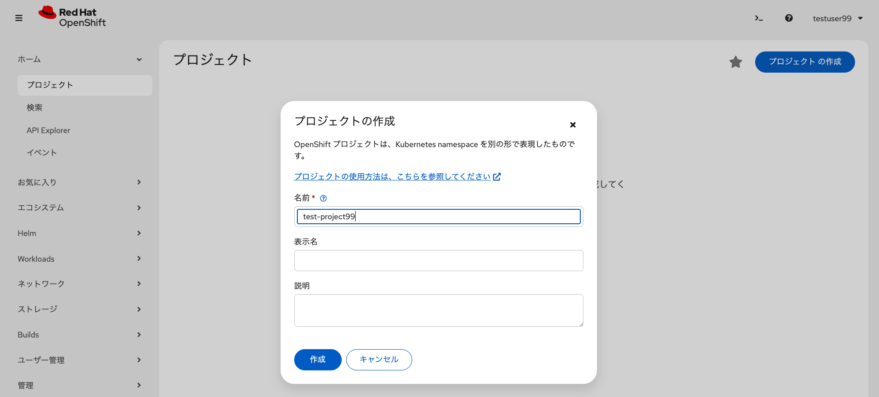
Task: Open the testuser99 user dropdown
Action: tap(838, 18)
